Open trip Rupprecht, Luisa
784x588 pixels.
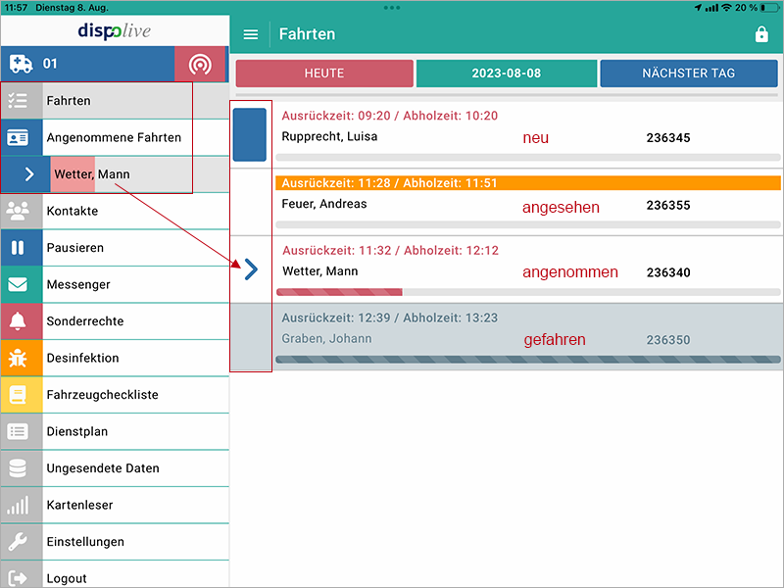click(507, 134)
